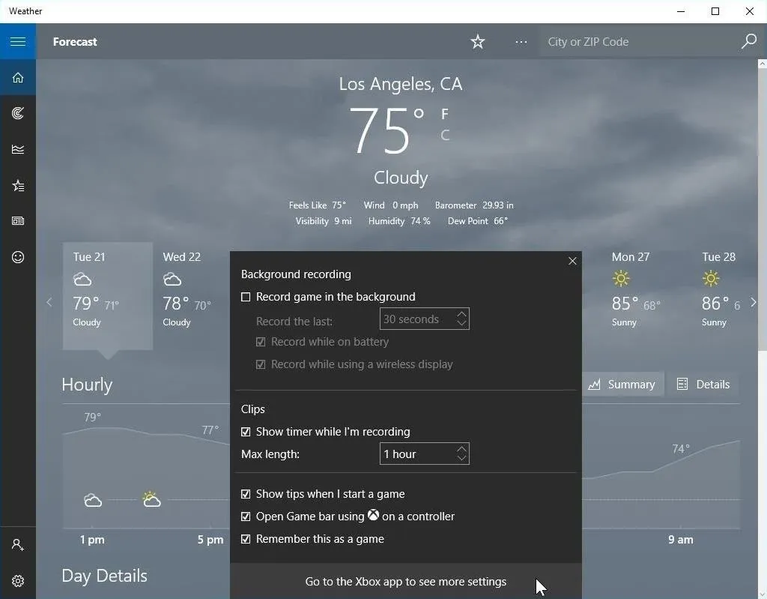This screenshot has height=599, width=767.
Task: Open the hamburger navigation menu
Action: point(18,42)
